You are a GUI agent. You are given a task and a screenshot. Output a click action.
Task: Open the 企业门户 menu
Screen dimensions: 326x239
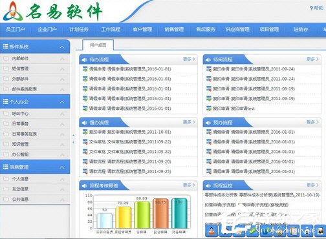(x=47, y=29)
